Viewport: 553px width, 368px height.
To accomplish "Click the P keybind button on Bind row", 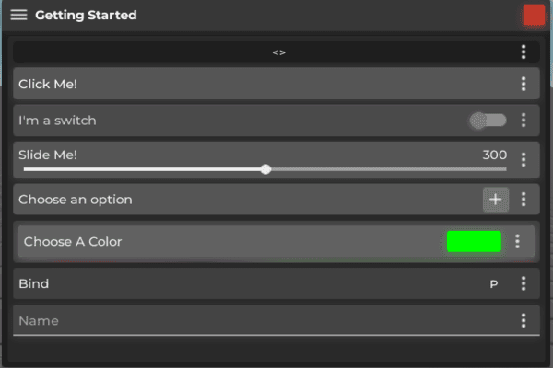I will tap(494, 284).
